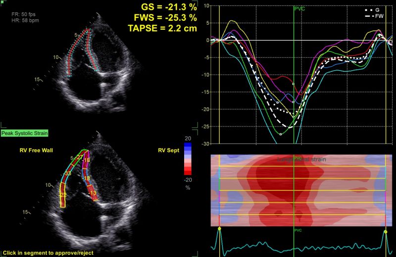The height and width of the screenshot is (257, 396).
Task: Reject the basal septal segment valued -13
Action: point(93,193)
